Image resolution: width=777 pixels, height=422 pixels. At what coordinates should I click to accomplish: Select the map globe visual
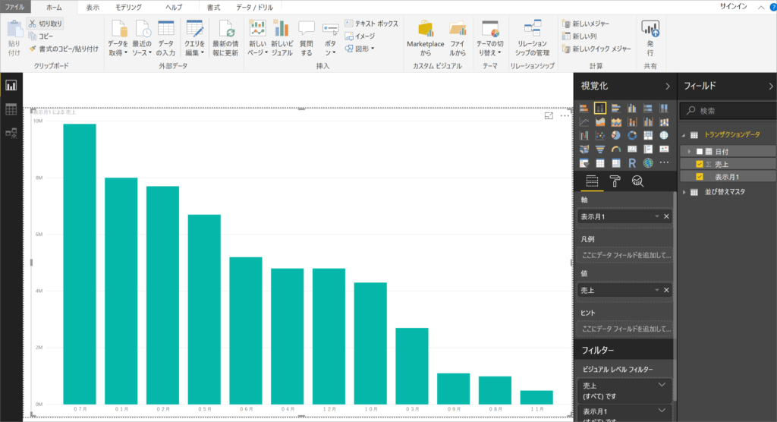664,135
